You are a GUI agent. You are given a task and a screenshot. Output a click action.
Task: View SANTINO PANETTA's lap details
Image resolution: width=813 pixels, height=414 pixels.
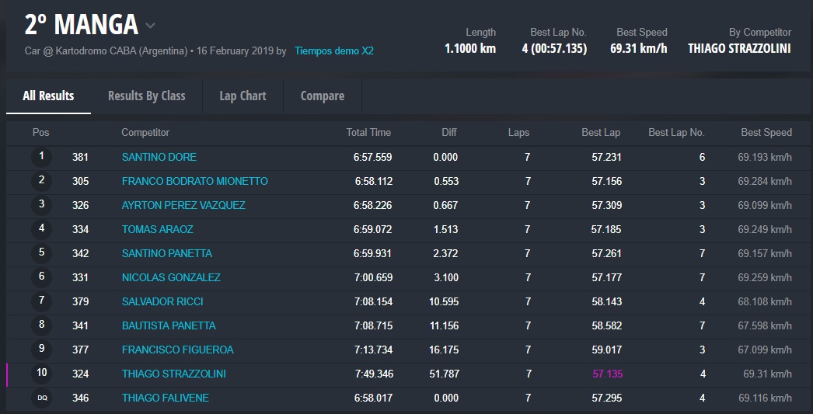pos(166,253)
